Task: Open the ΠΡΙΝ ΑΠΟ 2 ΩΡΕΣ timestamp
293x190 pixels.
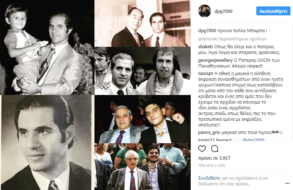Action: (212, 166)
